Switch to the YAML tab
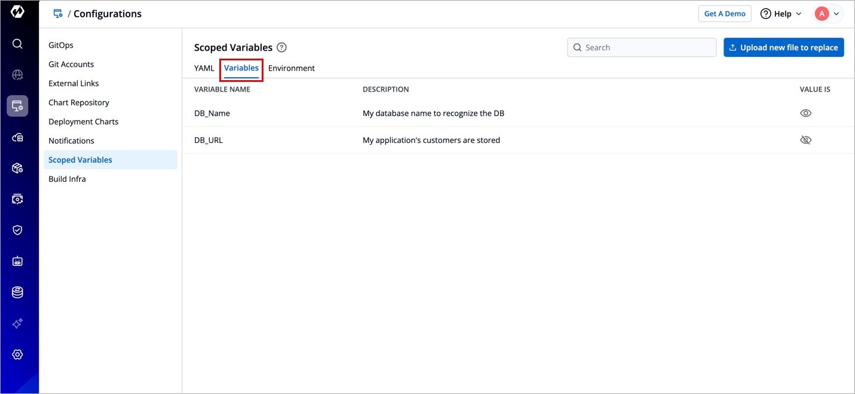 pyautogui.click(x=204, y=68)
